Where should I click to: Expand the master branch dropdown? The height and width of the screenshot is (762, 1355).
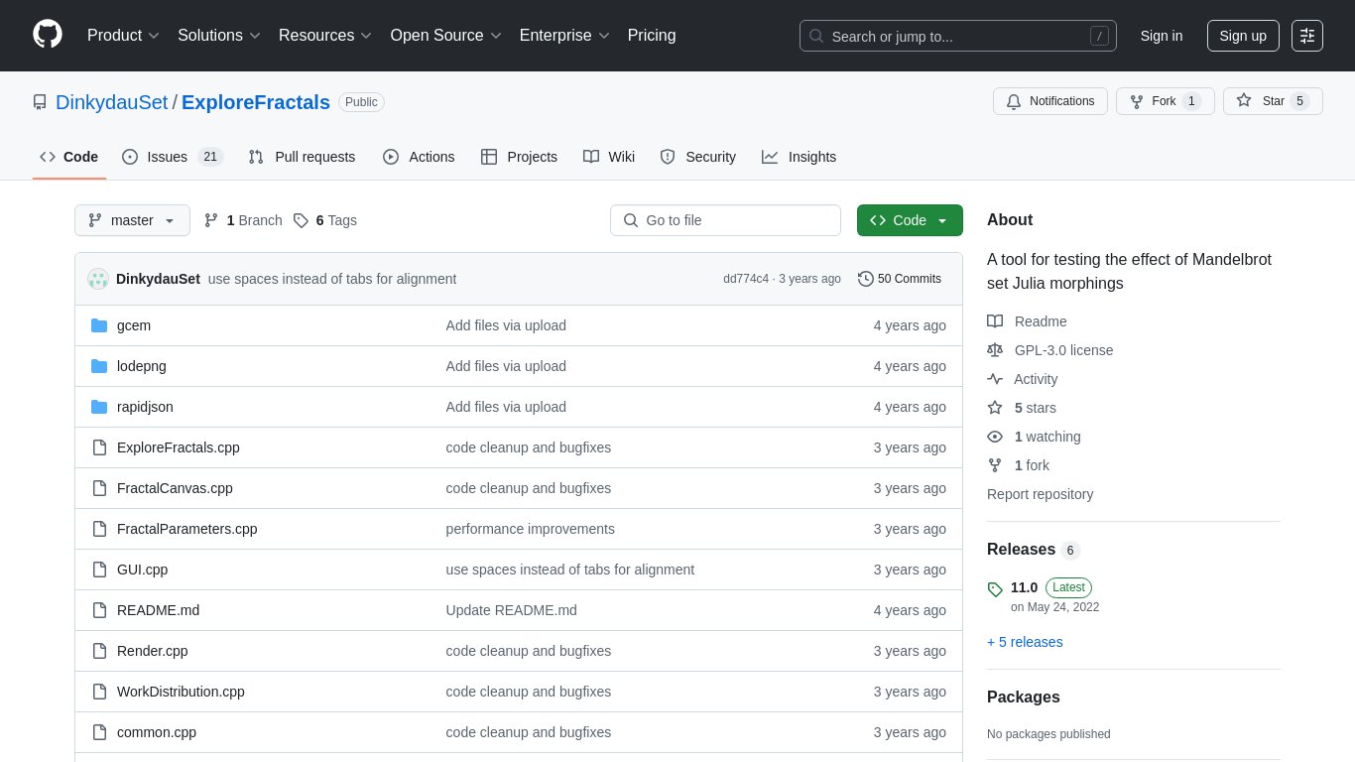coord(132,220)
